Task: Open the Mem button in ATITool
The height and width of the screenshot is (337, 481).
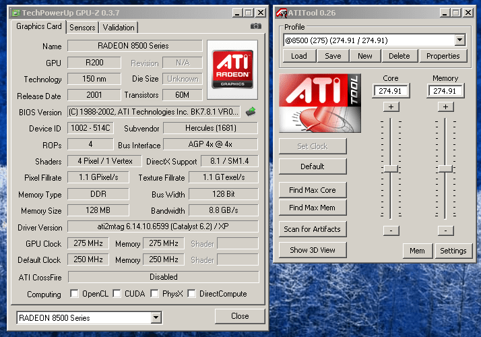Action: pyautogui.click(x=417, y=251)
